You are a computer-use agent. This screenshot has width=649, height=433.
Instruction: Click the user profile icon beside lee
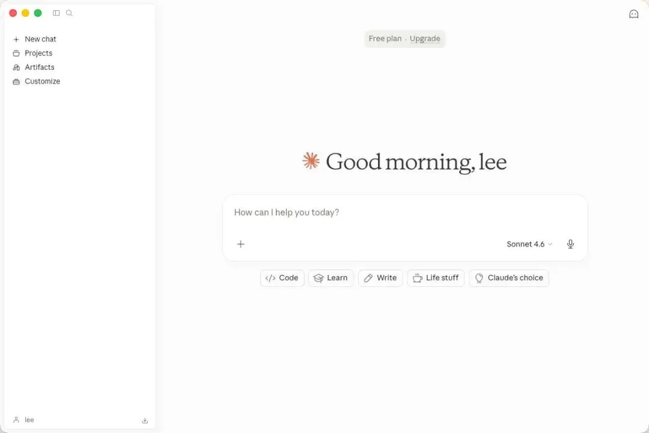point(16,420)
